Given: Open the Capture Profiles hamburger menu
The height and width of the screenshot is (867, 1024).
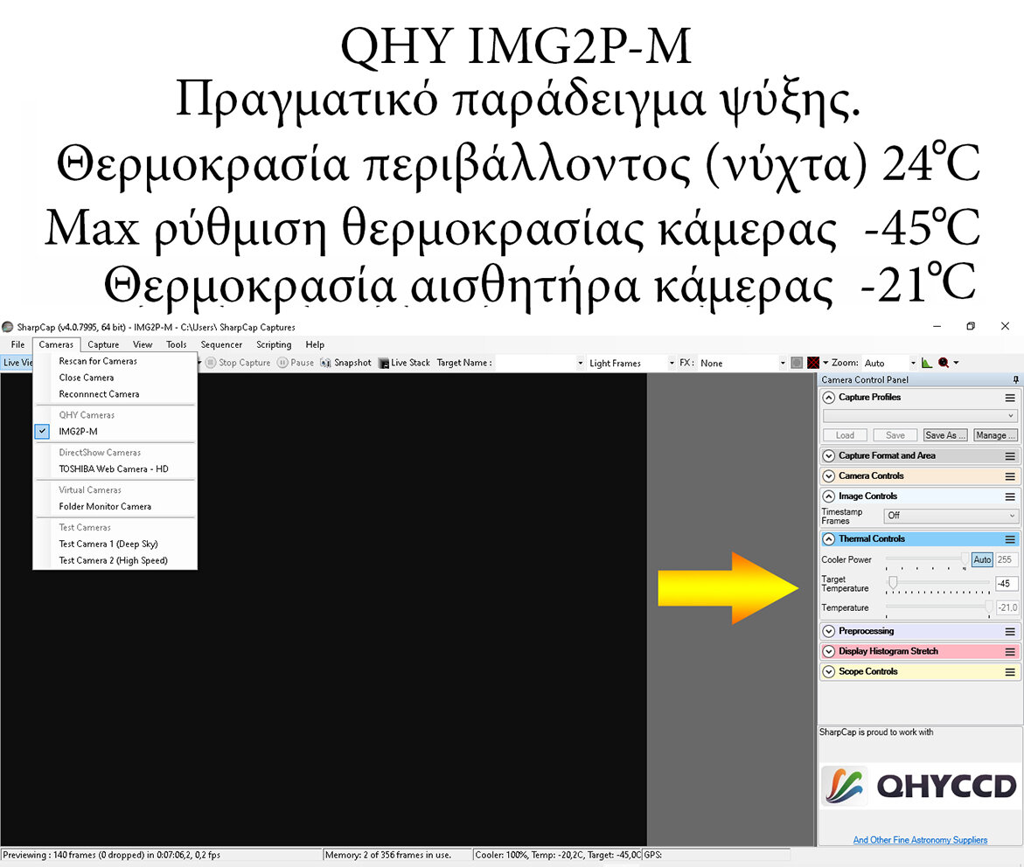Looking at the screenshot, I should (x=1010, y=398).
